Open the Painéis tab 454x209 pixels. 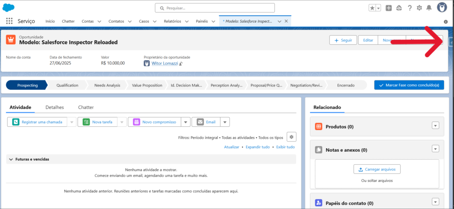click(202, 21)
